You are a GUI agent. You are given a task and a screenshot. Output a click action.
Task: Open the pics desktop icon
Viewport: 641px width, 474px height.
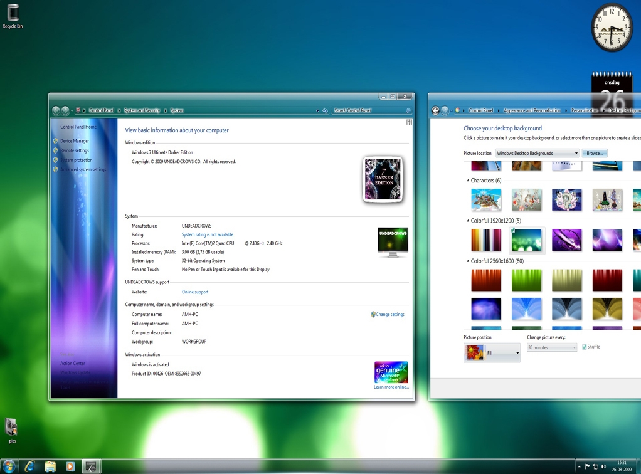point(12,431)
